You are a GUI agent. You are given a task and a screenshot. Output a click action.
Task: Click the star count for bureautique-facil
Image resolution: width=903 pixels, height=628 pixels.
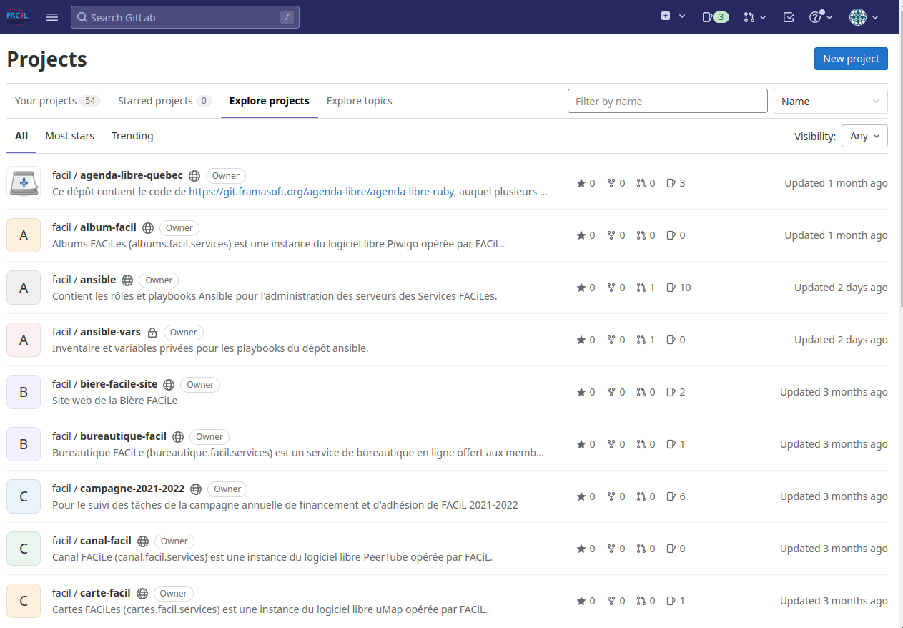tap(586, 444)
